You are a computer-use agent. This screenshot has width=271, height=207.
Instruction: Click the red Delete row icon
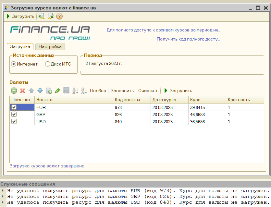(x=22, y=91)
